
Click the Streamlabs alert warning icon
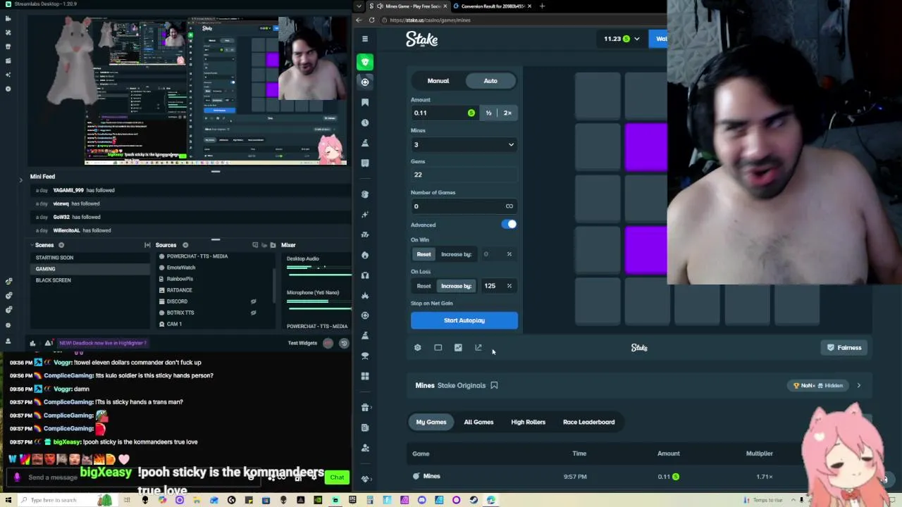click(49, 343)
